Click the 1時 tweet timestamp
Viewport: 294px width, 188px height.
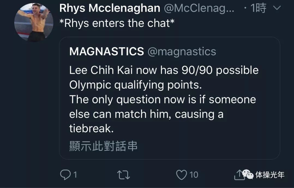258,8
